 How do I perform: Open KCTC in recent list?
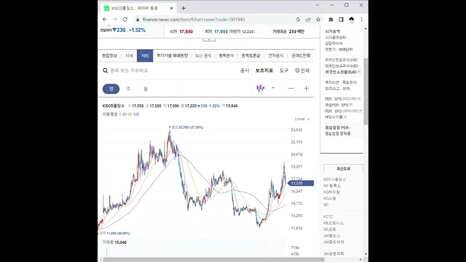click(328, 217)
